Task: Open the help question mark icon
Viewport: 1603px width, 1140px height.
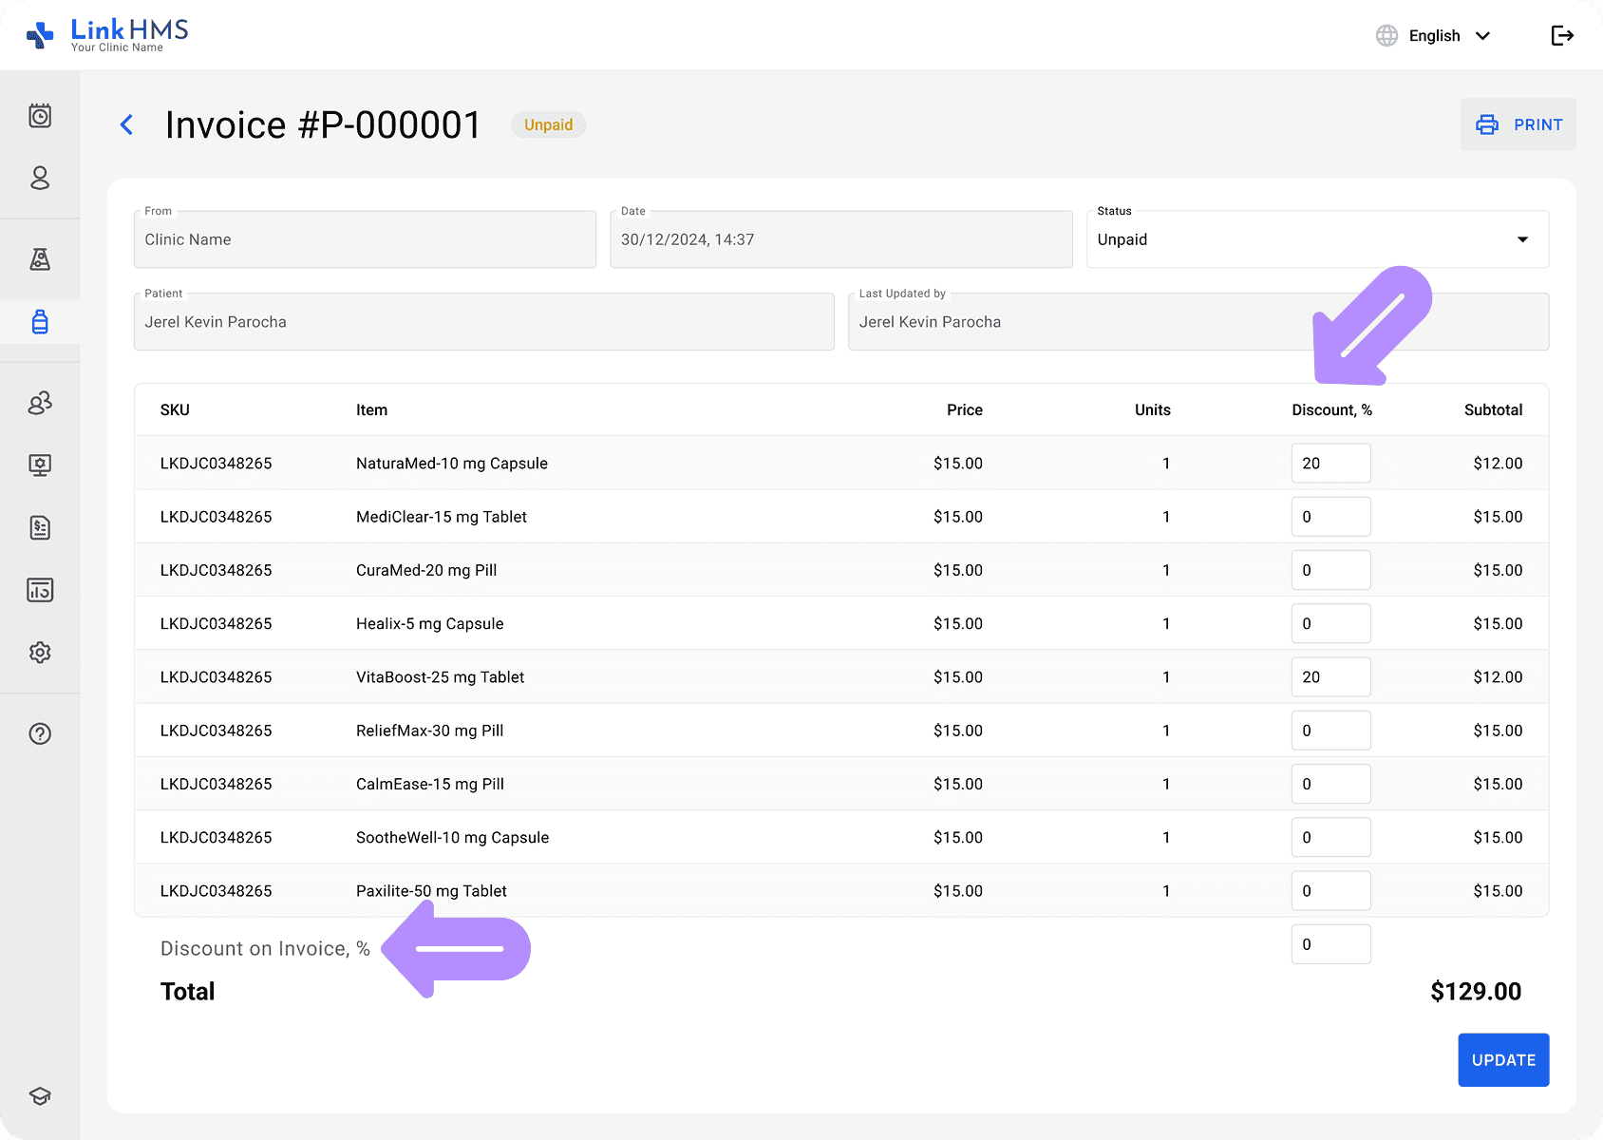Action: coord(40,733)
